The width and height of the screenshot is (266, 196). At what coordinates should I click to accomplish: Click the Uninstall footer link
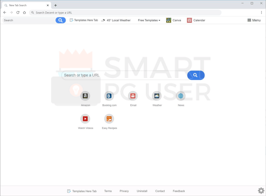pyautogui.click(x=142, y=191)
